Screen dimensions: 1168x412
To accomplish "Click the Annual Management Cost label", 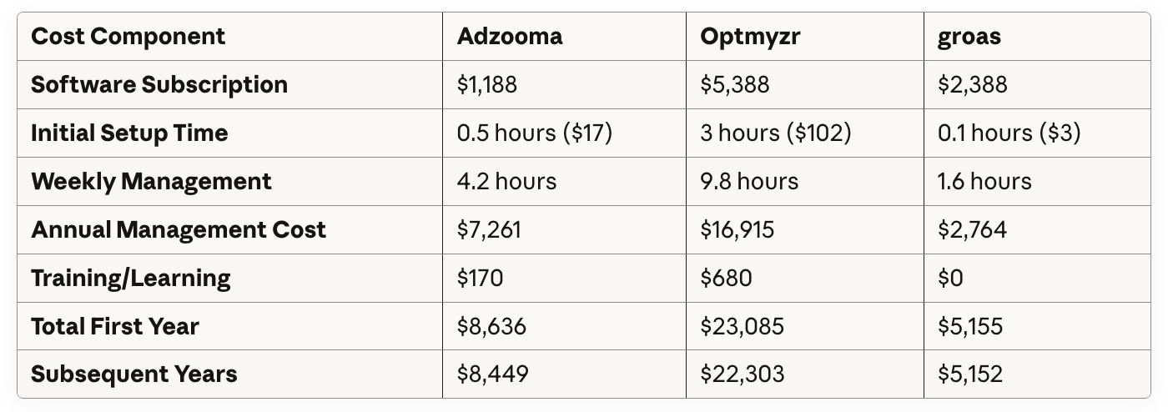I will pyautogui.click(x=179, y=229).
